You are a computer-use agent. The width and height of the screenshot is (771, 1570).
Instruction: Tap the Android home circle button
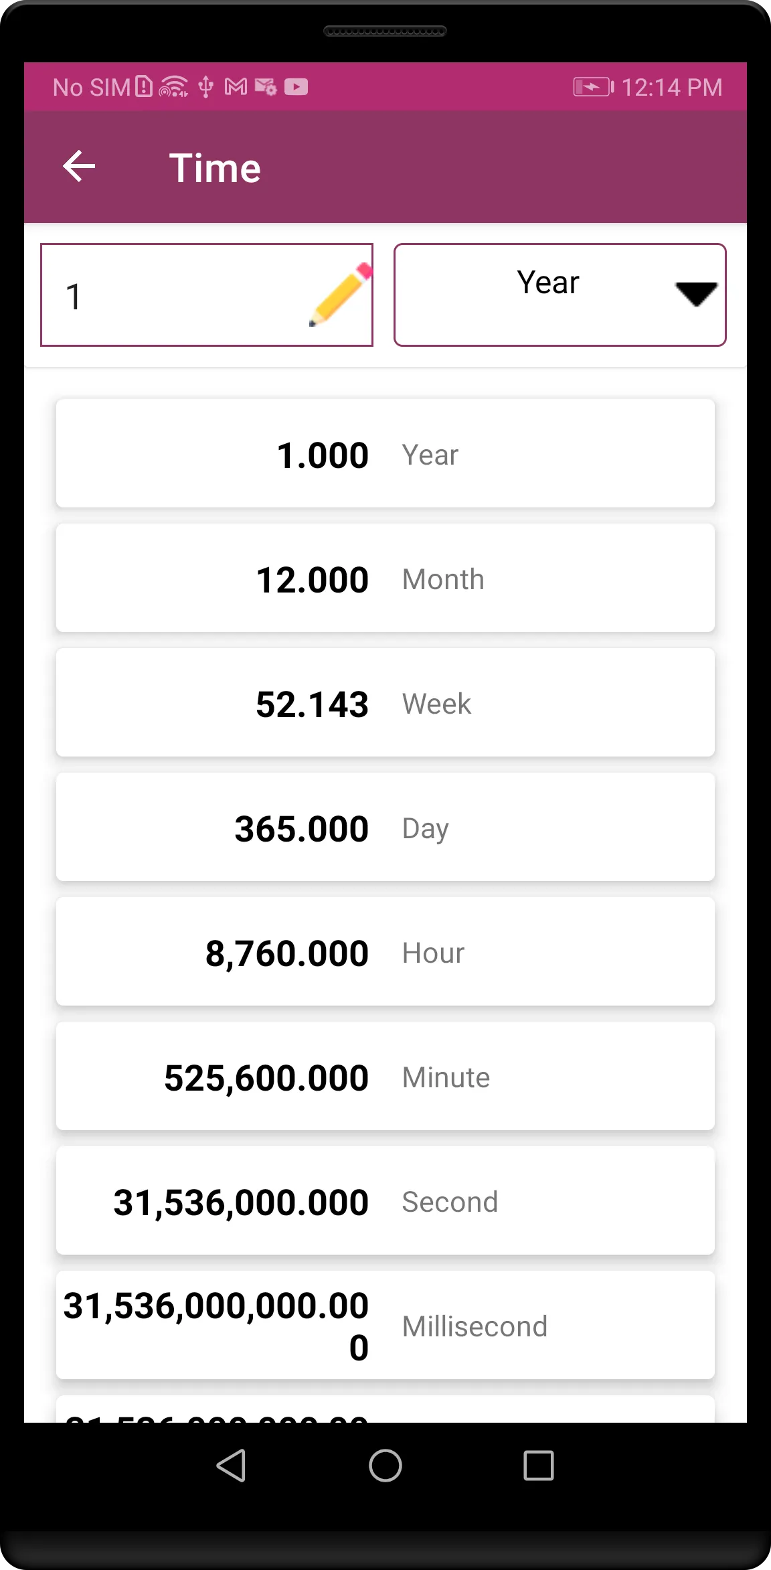click(x=385, y=1466)
